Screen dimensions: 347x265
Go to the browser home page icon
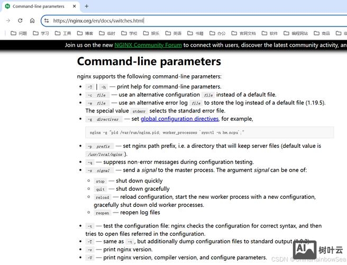coord(32,21)
